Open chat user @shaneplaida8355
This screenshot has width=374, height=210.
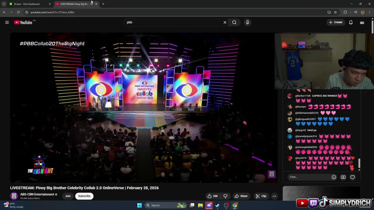(306, 147)
